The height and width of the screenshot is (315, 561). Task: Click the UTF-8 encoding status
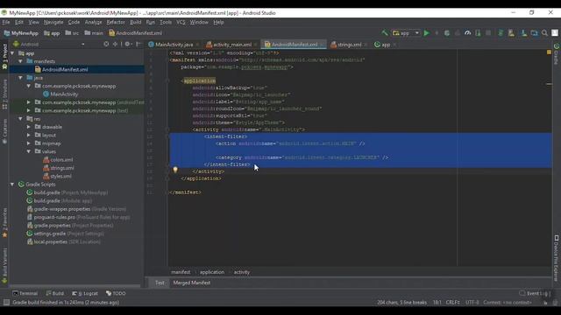point(472,303)
